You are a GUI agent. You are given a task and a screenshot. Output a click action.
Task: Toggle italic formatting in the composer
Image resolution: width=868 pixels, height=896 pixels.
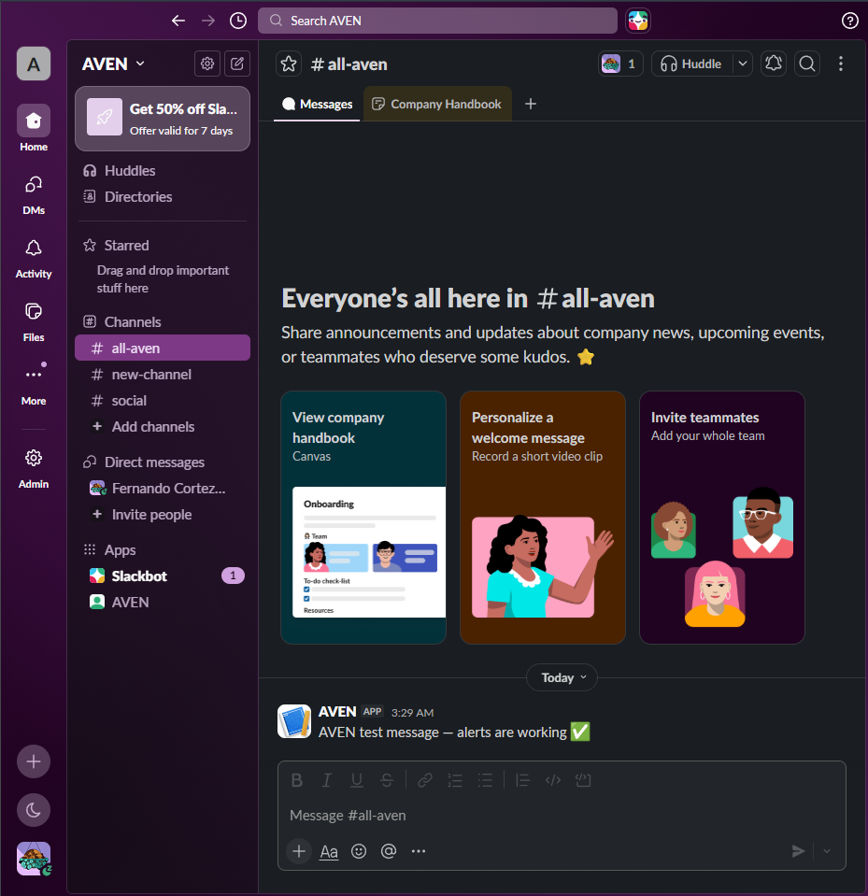327,780
